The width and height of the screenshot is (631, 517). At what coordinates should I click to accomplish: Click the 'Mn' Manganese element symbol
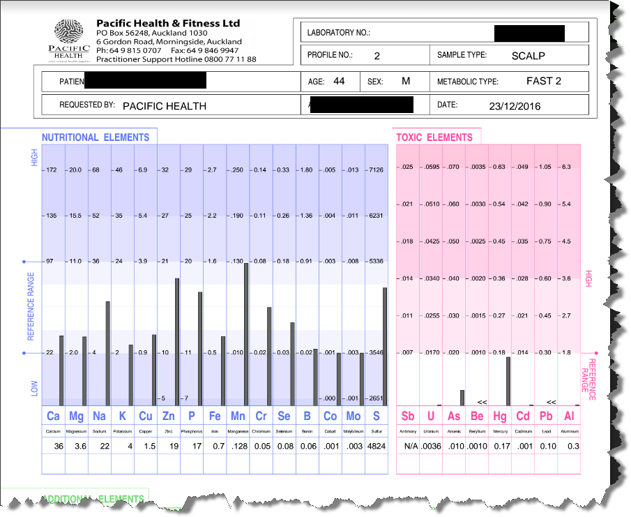click(x=238, y=416)
